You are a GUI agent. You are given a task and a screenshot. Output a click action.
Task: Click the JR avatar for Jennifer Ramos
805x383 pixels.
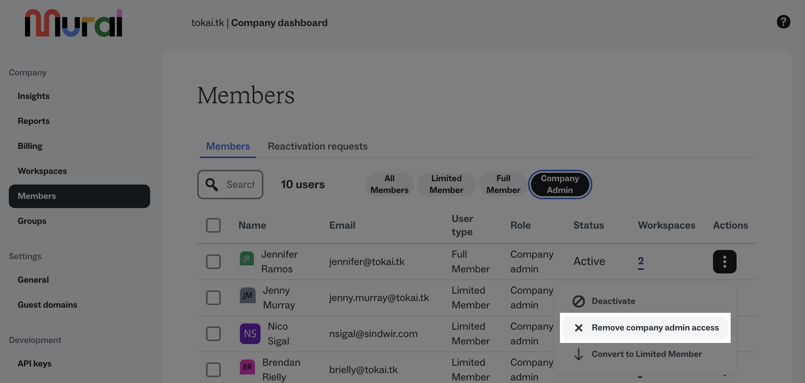click(247, 258)
